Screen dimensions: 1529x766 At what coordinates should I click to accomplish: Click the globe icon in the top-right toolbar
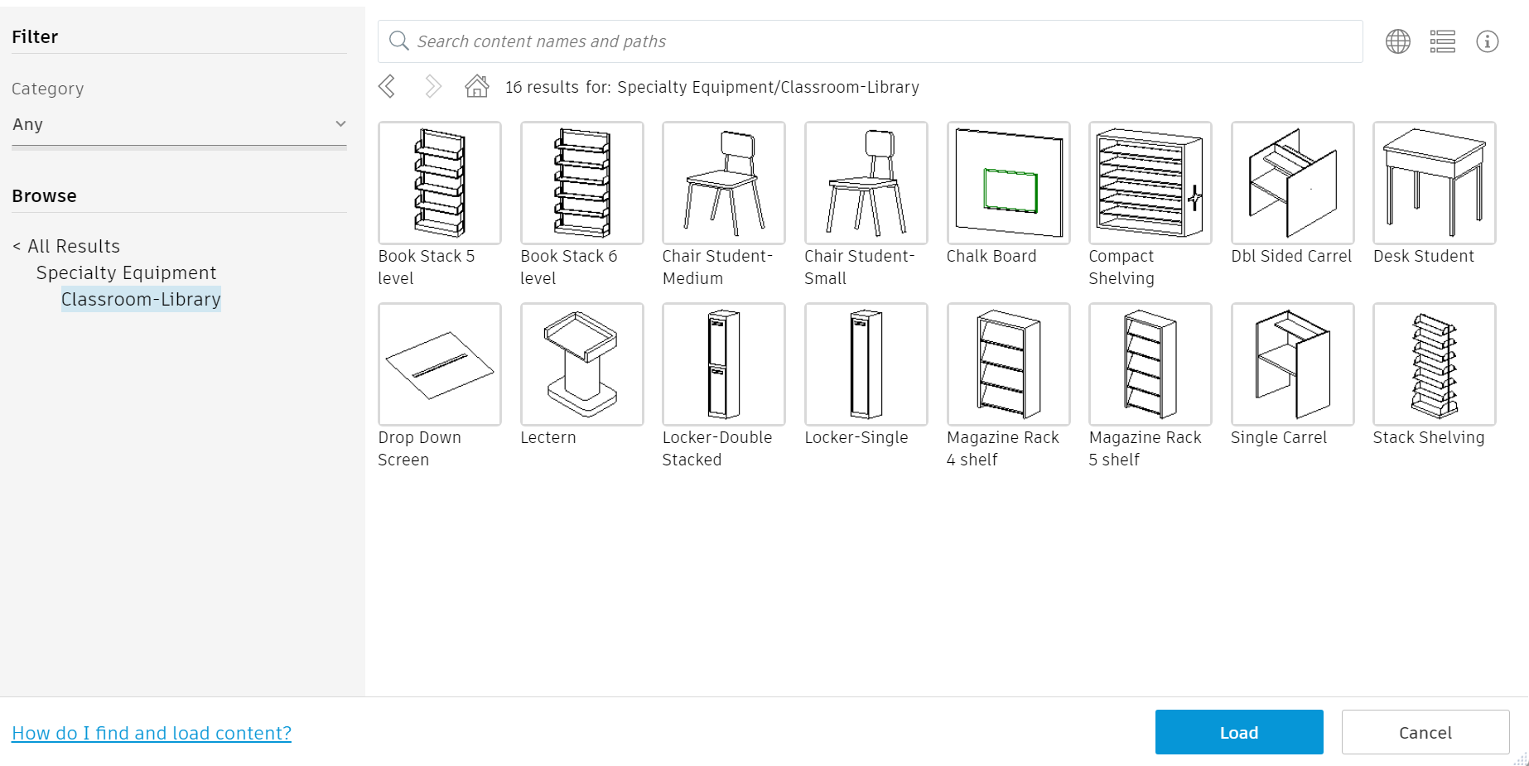(x=1398, y=41)
